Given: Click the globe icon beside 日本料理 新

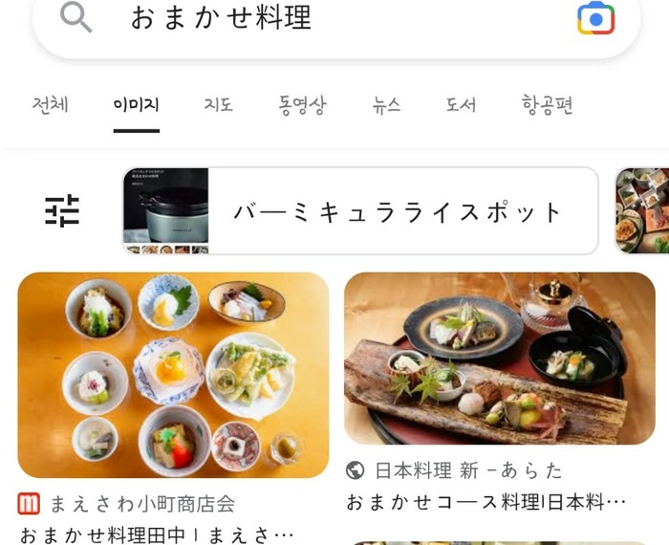Looking at the screenshot, I should (x=355, y=470).
